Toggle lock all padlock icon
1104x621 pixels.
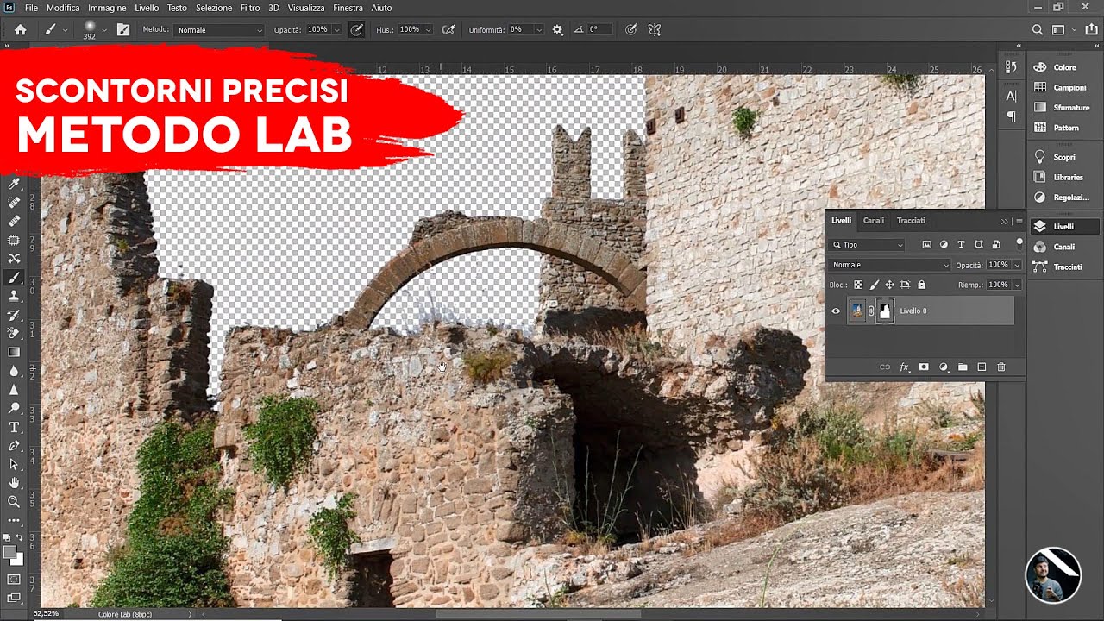coord(921,285)
